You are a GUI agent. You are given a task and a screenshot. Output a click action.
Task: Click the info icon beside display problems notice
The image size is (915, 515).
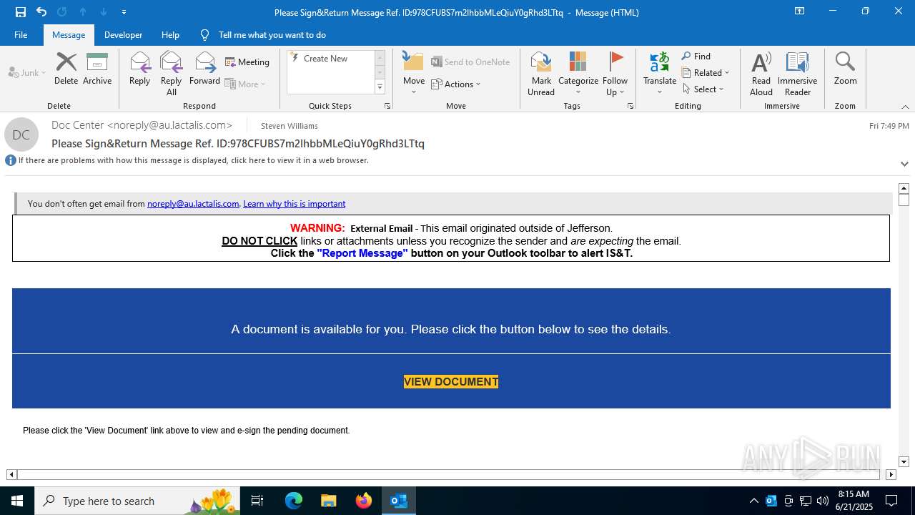[11, 160]
